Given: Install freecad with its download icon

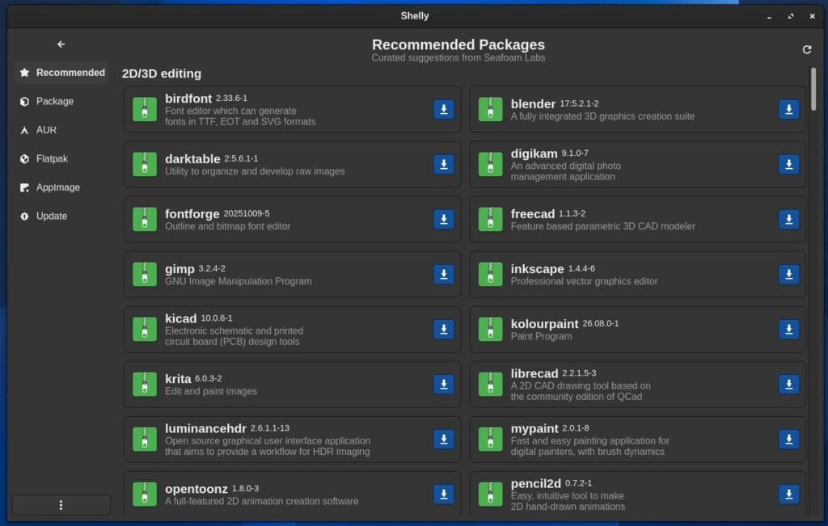Looking at the screenshot, I should pos(789,219).
